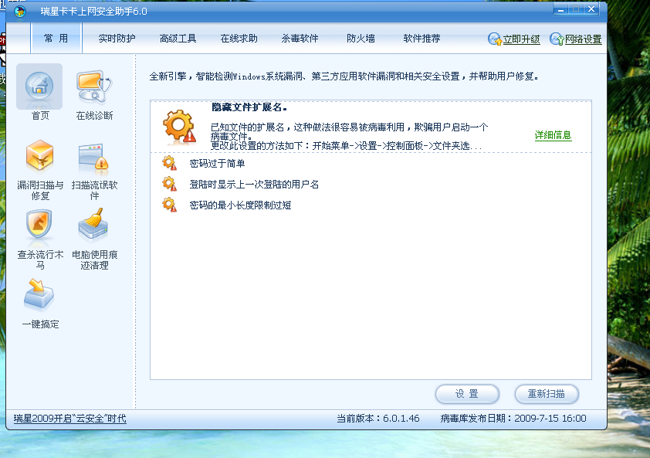This screenshot has height=458, width=650.
Task: Open the 瑞星2009开启"云安全"时代 link
Action: click(70, 419)
